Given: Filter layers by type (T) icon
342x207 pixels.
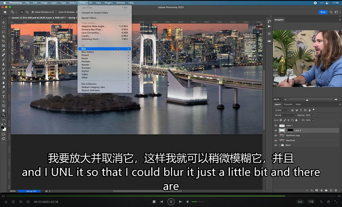Looking at the screenshot, I should pos(301,110).
